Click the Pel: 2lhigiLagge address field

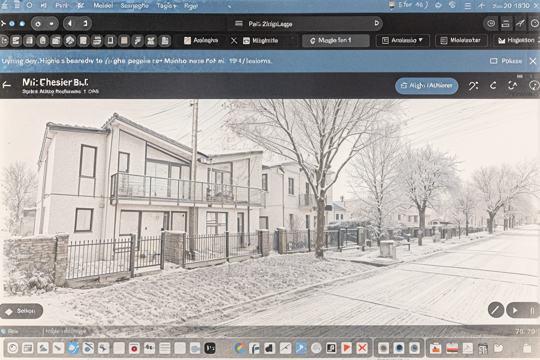tap(305, 24)
